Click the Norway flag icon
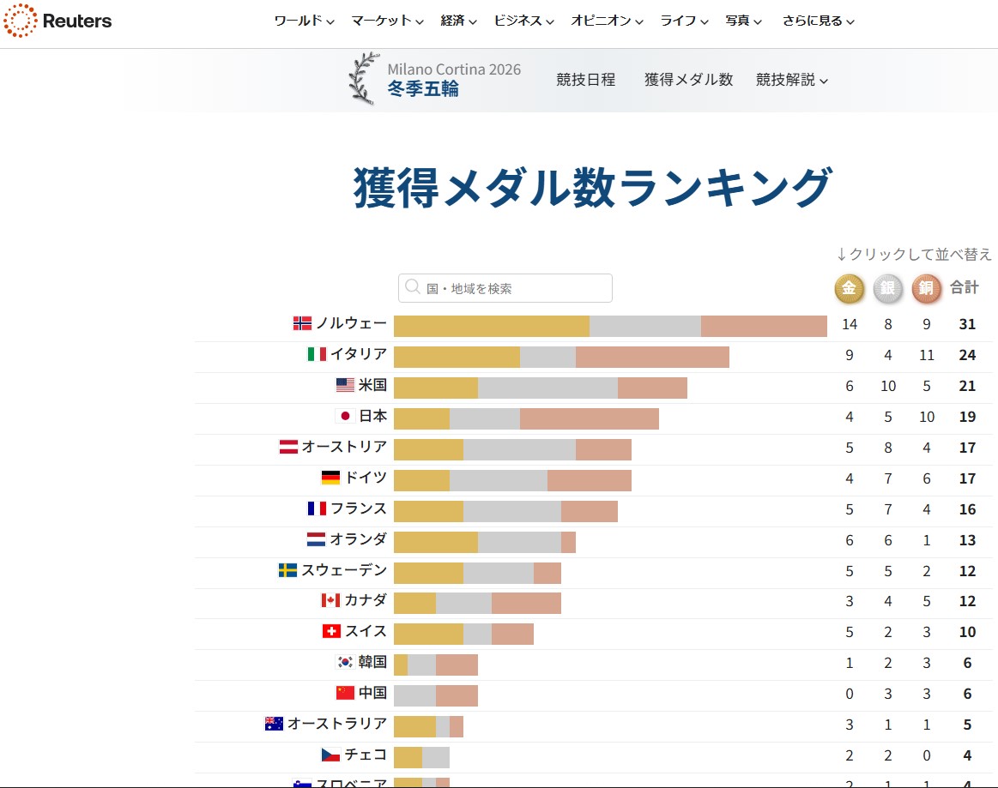Screen dimensions: 998x788 click(302, 323)
